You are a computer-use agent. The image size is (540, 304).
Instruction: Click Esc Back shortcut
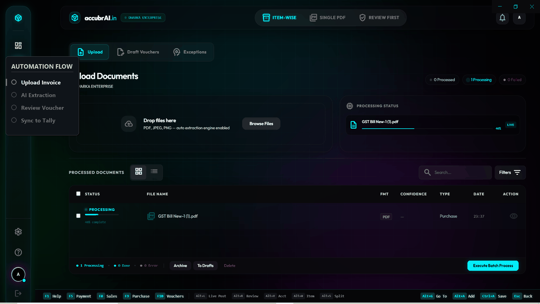pyautogui.click(x=523, y=296)
